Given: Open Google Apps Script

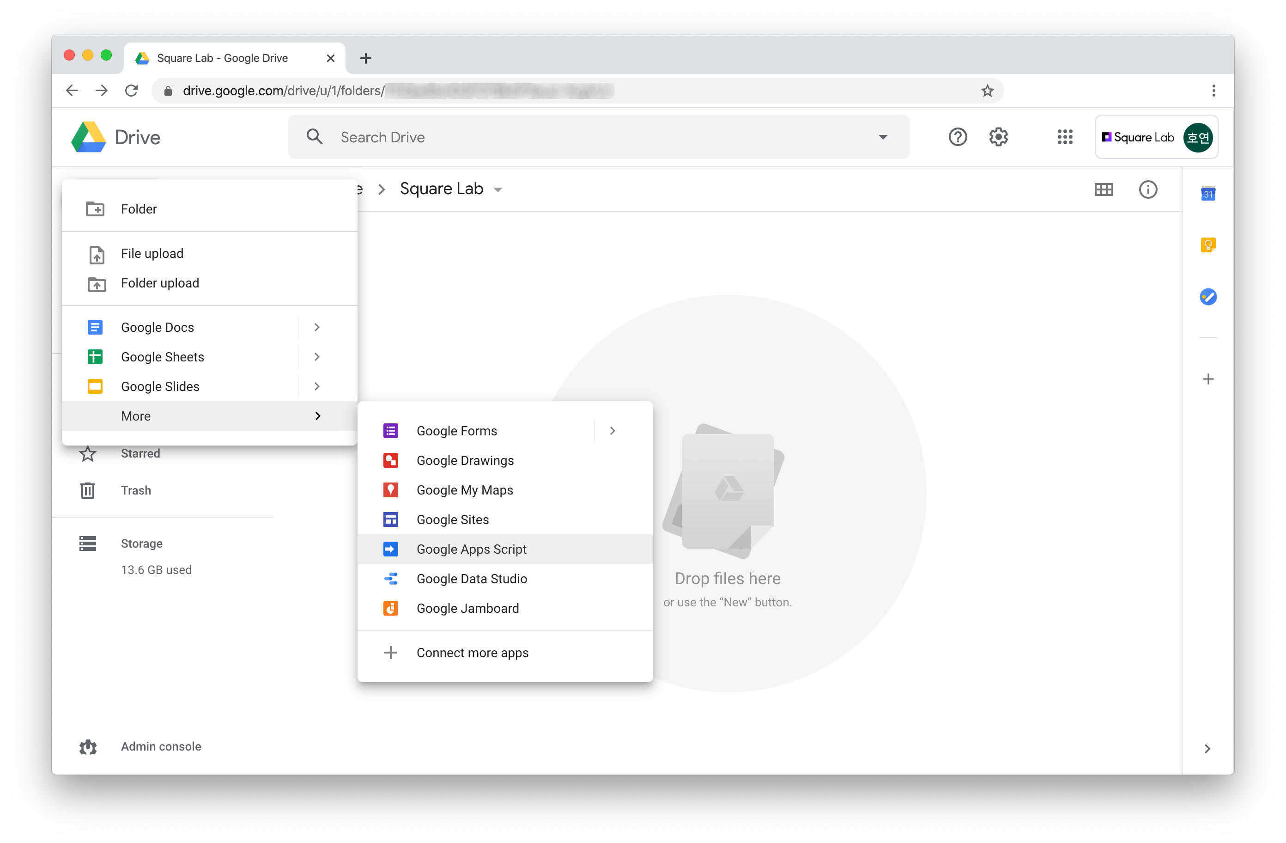Looking at the screenshot, I should pos(472,549).
